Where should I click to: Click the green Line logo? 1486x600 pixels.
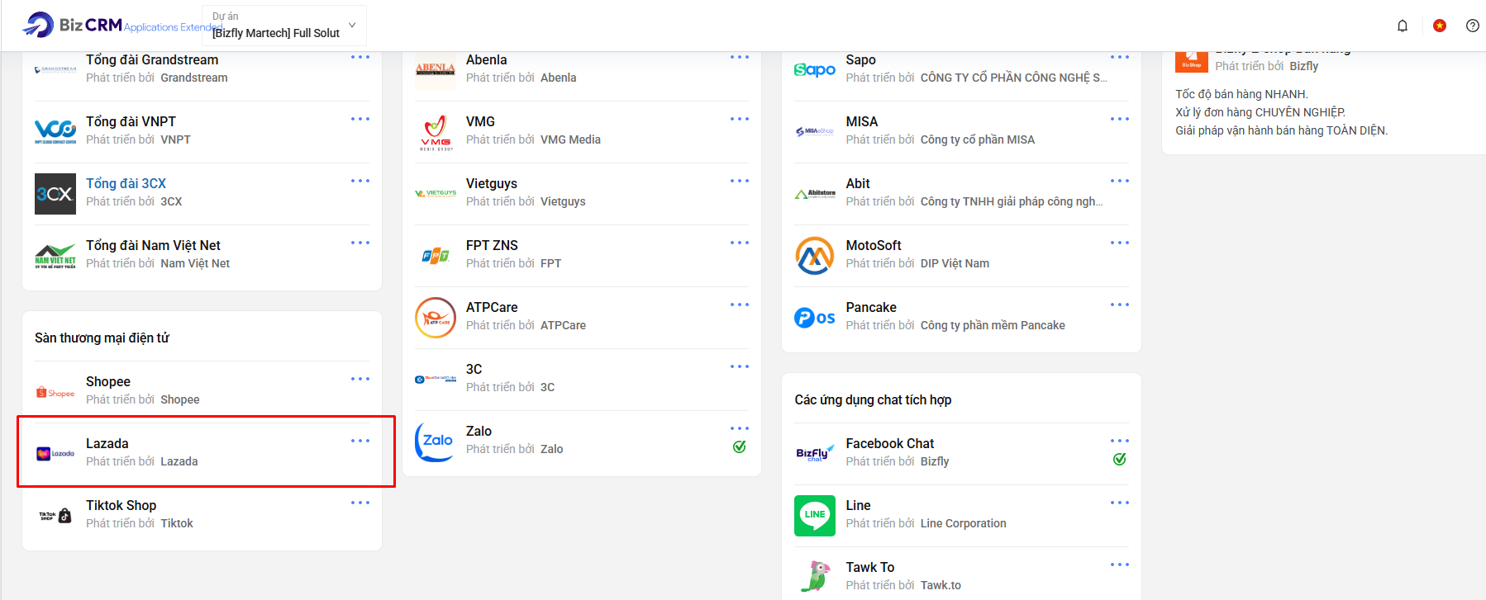(x=815, y=516)
